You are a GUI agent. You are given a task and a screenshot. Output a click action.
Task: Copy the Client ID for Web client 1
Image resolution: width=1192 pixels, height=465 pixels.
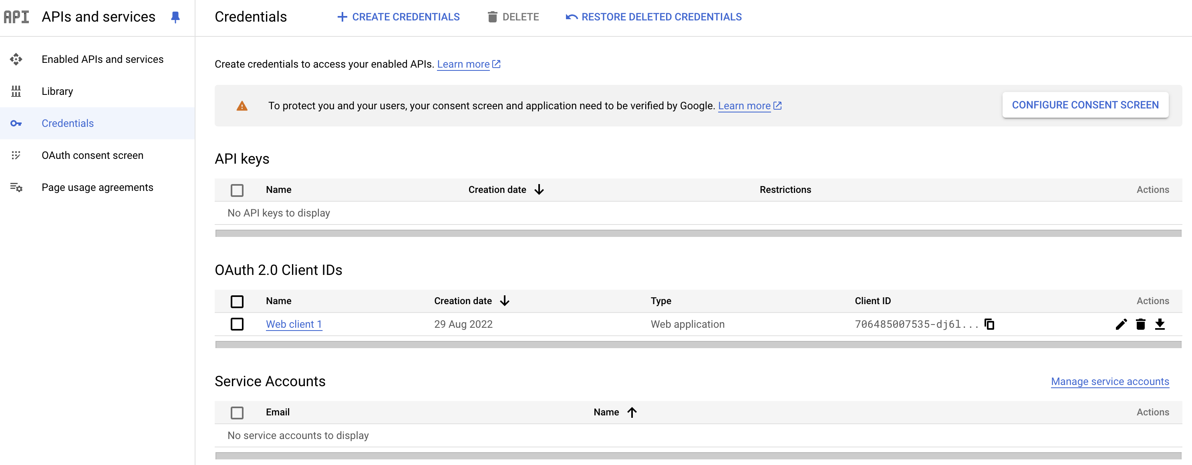pos(989,324)
